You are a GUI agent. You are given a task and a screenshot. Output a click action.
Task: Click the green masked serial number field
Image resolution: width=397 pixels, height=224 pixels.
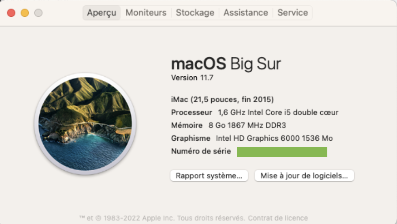[x=282, y=152]
